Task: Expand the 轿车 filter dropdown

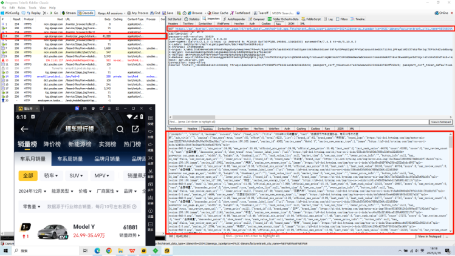Action: click(x=51, y=176)
